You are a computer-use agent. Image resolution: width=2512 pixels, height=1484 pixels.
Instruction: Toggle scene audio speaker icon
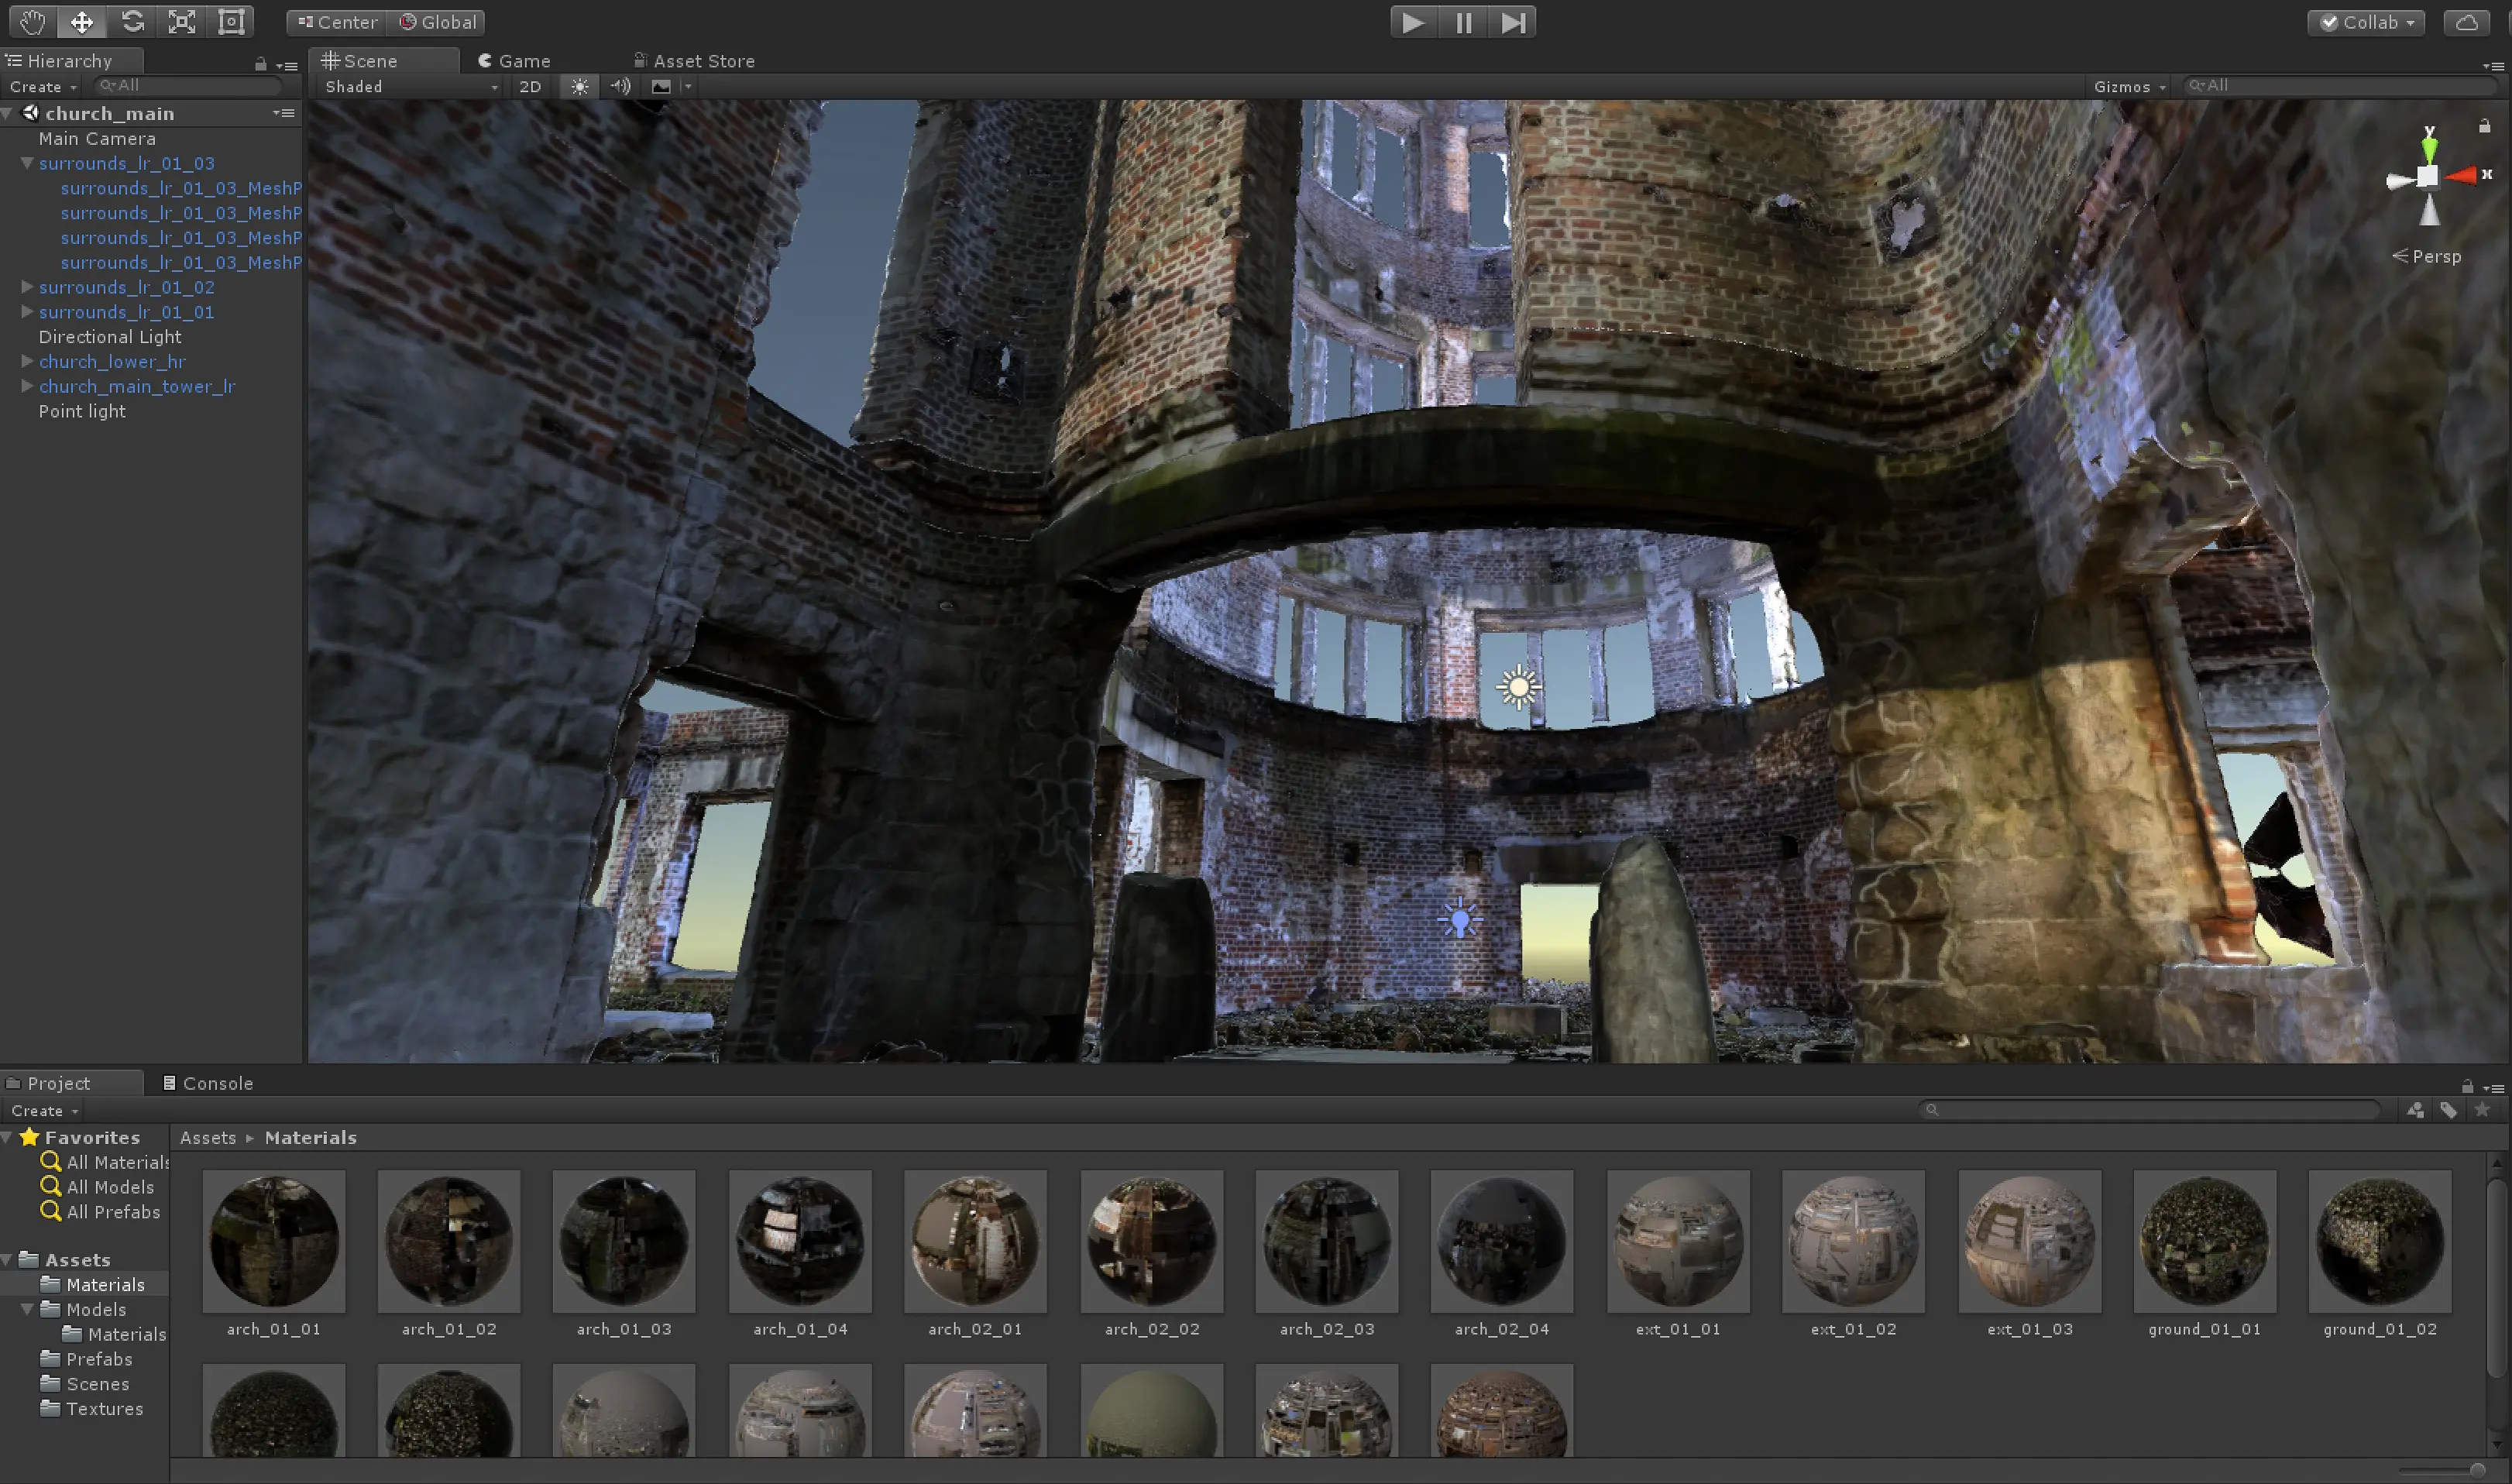point(621,86)
